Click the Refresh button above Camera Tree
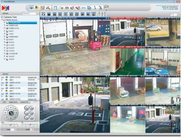 [x=5, y=13]
